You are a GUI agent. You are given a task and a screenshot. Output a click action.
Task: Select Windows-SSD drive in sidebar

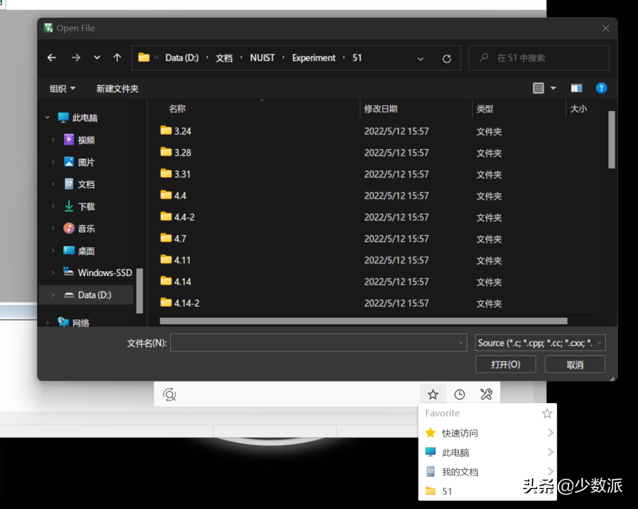tap(105, 273)
